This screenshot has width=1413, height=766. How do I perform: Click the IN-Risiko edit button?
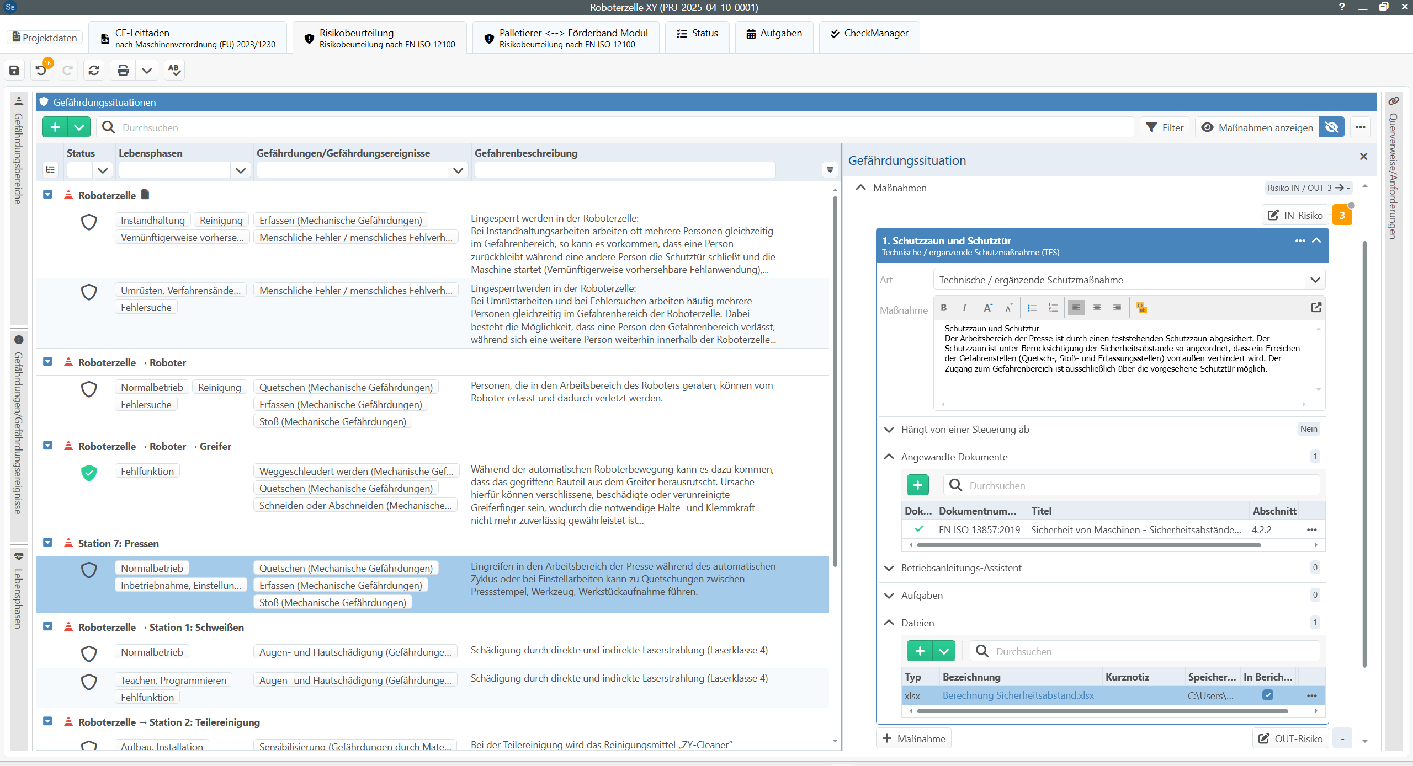click(x=1295, y=215)
